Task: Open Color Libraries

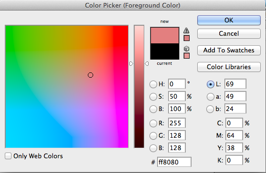Action: click(x=229, y=67)
